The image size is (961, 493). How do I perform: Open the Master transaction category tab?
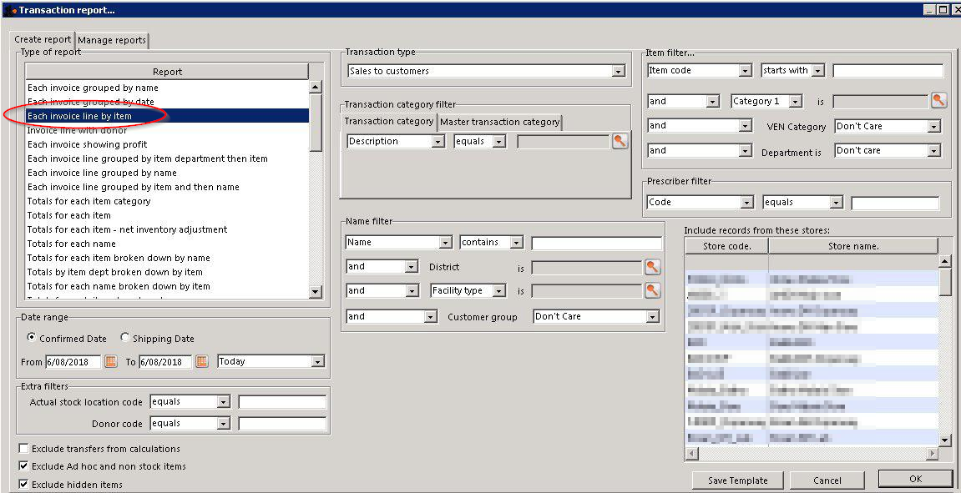pyautogui.click(x=499, y=122)
